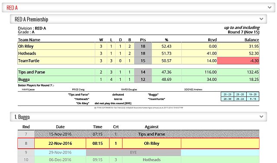Open the RED A header bar
277x163 pixels.
138,8
